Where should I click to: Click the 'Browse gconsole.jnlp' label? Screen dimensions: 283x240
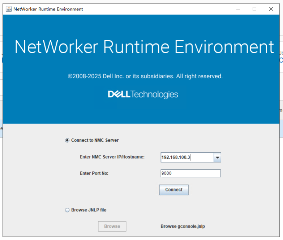pyautogui.click(x=183, y=226)
